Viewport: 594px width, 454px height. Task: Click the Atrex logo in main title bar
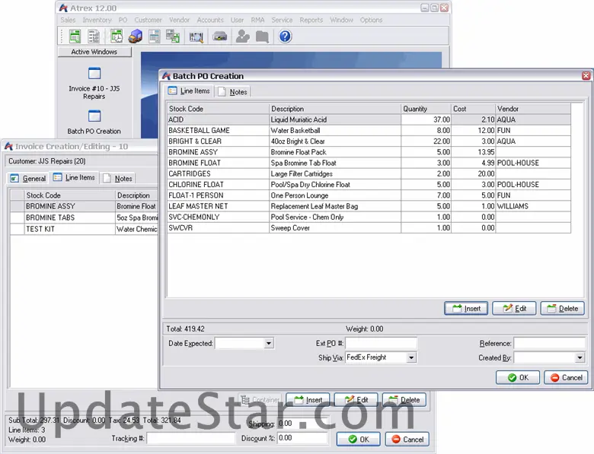64,8
